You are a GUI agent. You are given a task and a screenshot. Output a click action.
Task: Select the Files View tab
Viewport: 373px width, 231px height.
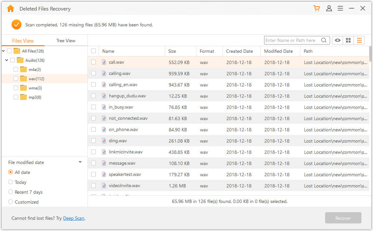[x=23, y=40]
